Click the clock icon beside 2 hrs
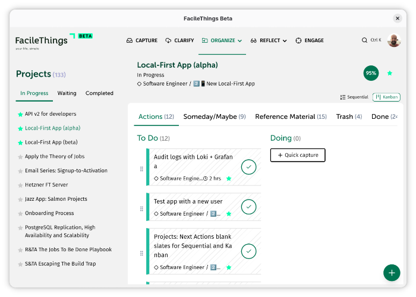 tap(206, 178)
